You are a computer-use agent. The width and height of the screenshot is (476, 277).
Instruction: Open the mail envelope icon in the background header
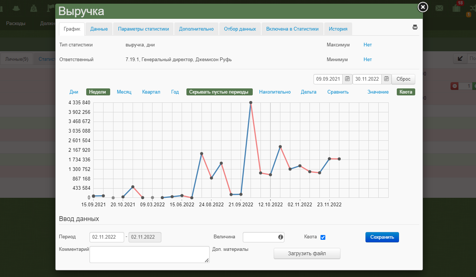coord(439,8)
